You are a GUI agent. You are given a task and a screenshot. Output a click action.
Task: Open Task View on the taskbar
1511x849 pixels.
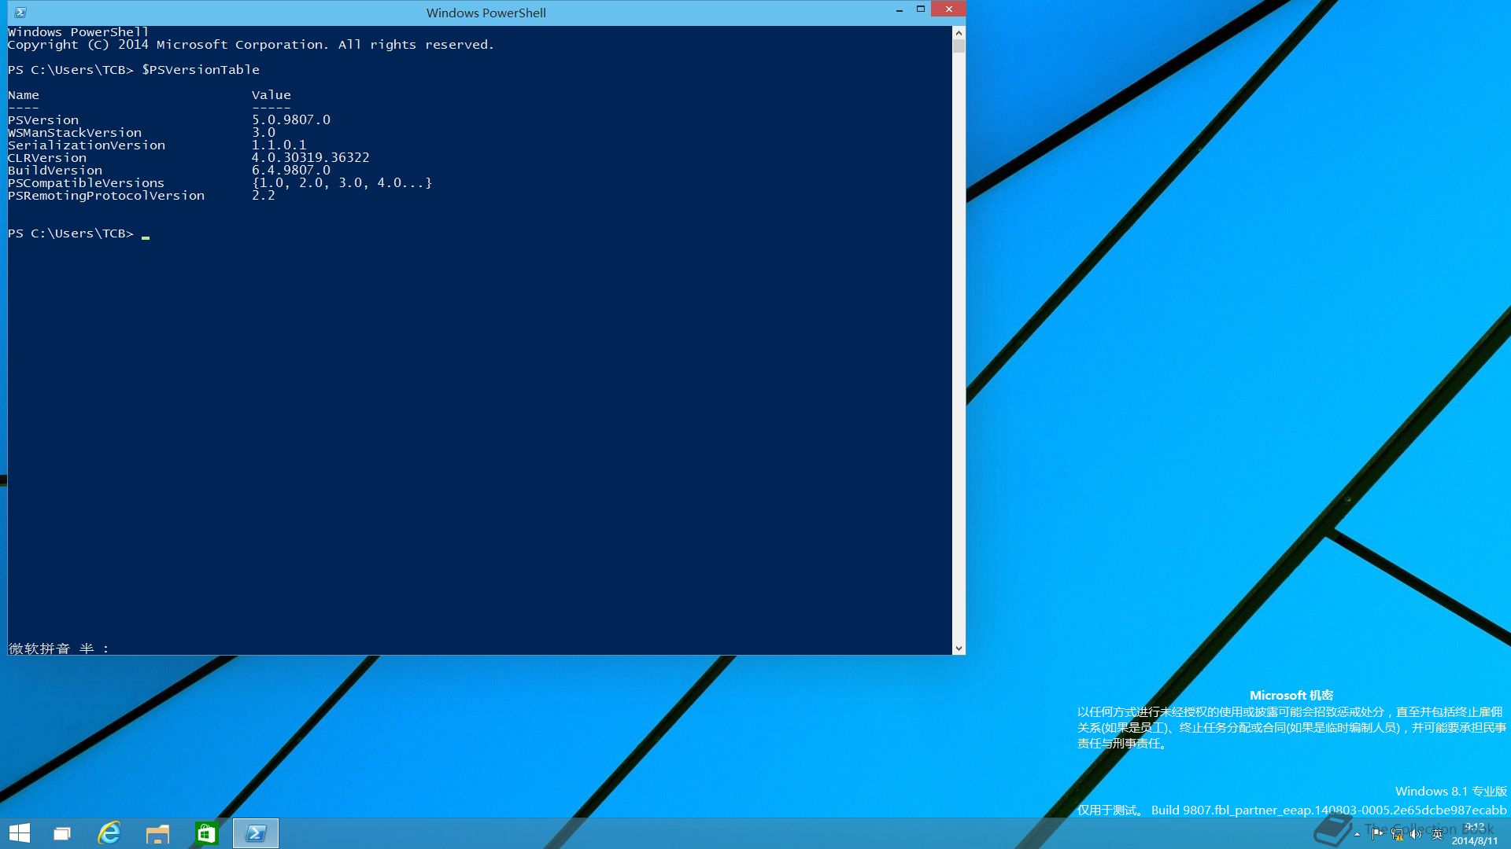(62, 833)
